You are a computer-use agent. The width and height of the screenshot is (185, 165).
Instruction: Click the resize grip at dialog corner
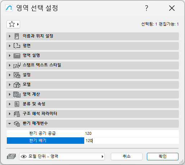[x=181, y=162]
